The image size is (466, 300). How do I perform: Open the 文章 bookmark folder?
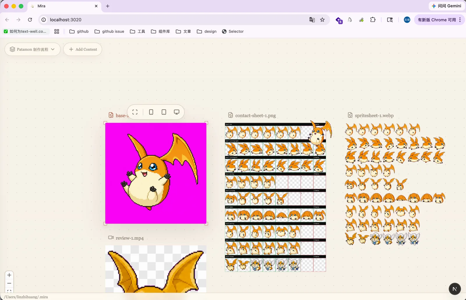tap(183, 31)
